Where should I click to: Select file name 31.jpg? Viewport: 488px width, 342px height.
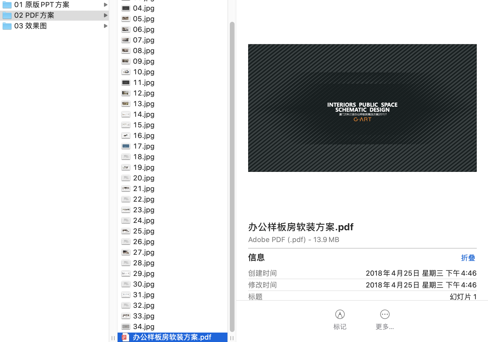[144, 295]
